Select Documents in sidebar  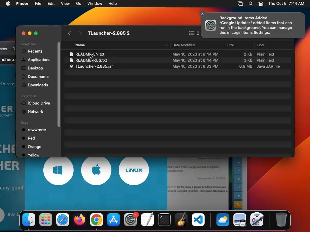(x=38, y=77)
